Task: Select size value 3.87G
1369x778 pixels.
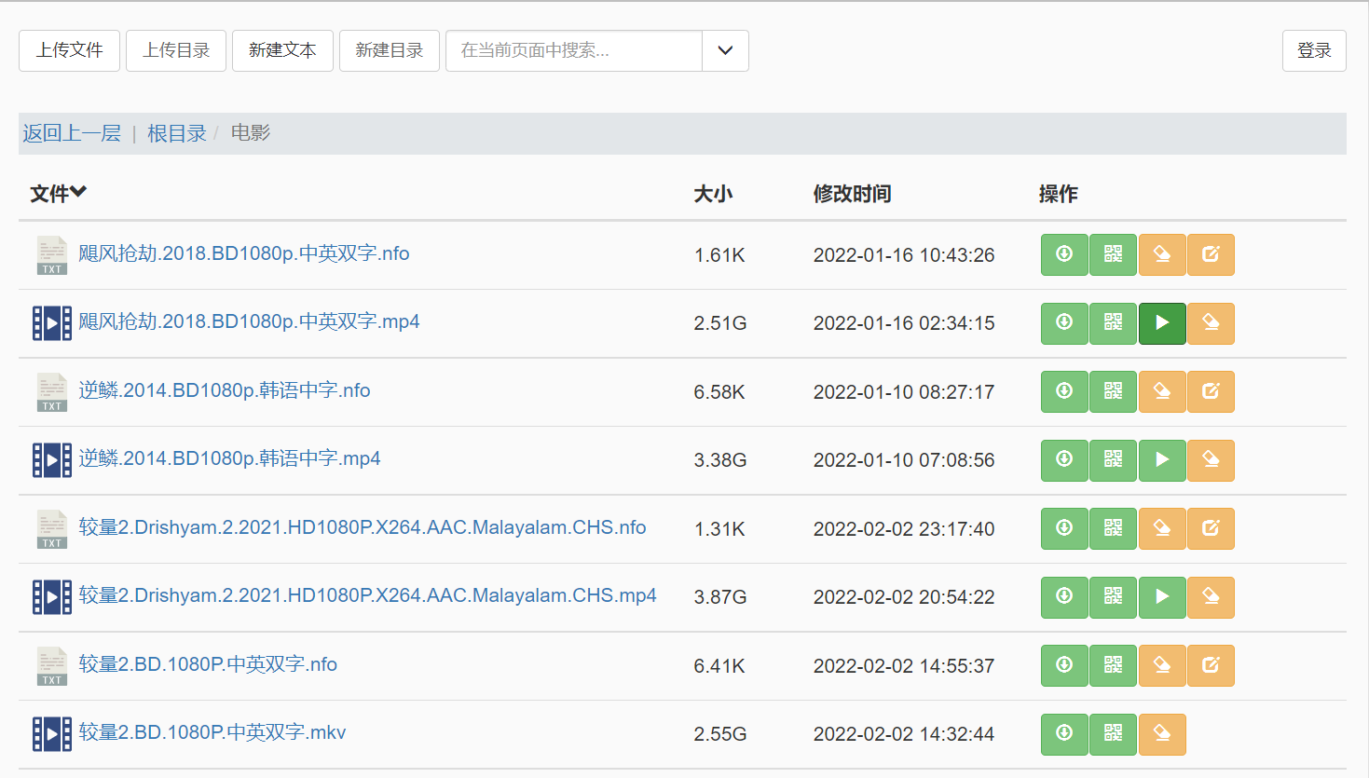Action: coord(720,597)
